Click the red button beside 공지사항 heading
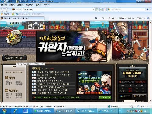Viewport: 152px width, 114px height. (52, 69)
